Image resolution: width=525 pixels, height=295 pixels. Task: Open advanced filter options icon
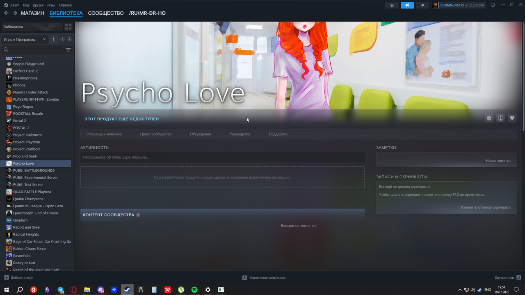68,50
